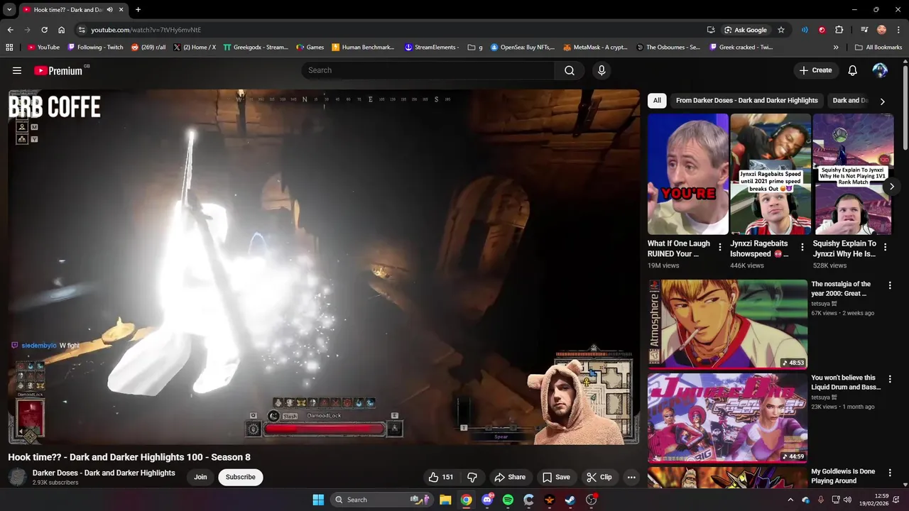The image size is (909, 511).
Task: Select the All filter chip
Action: point(657,100)
